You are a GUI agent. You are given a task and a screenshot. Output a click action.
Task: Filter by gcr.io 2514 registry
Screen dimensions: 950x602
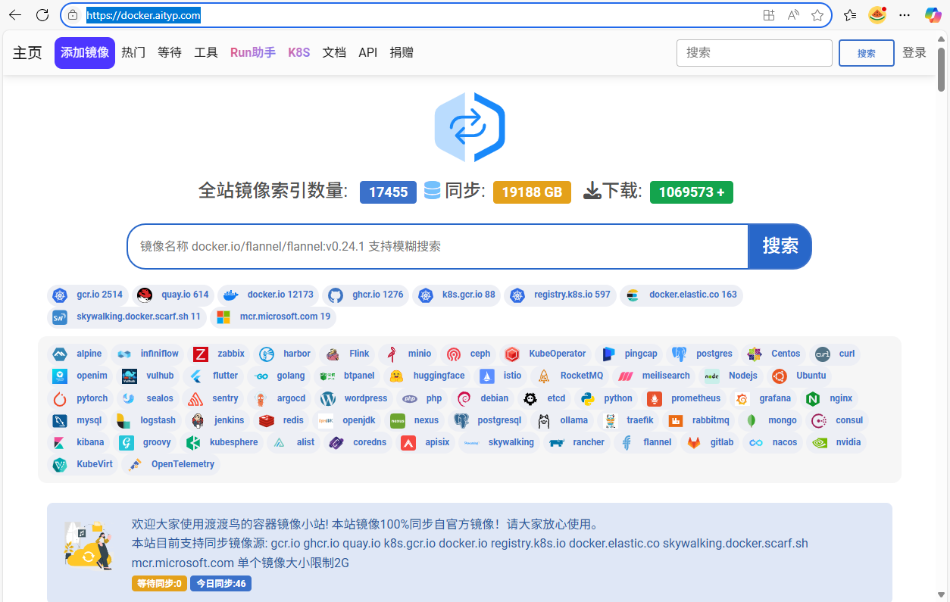point(88,295)
